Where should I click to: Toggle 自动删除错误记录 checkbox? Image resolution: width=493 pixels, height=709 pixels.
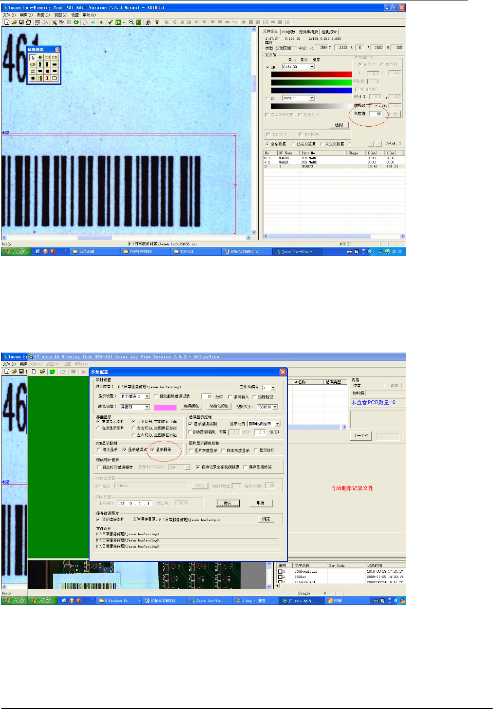click(156, 396)
